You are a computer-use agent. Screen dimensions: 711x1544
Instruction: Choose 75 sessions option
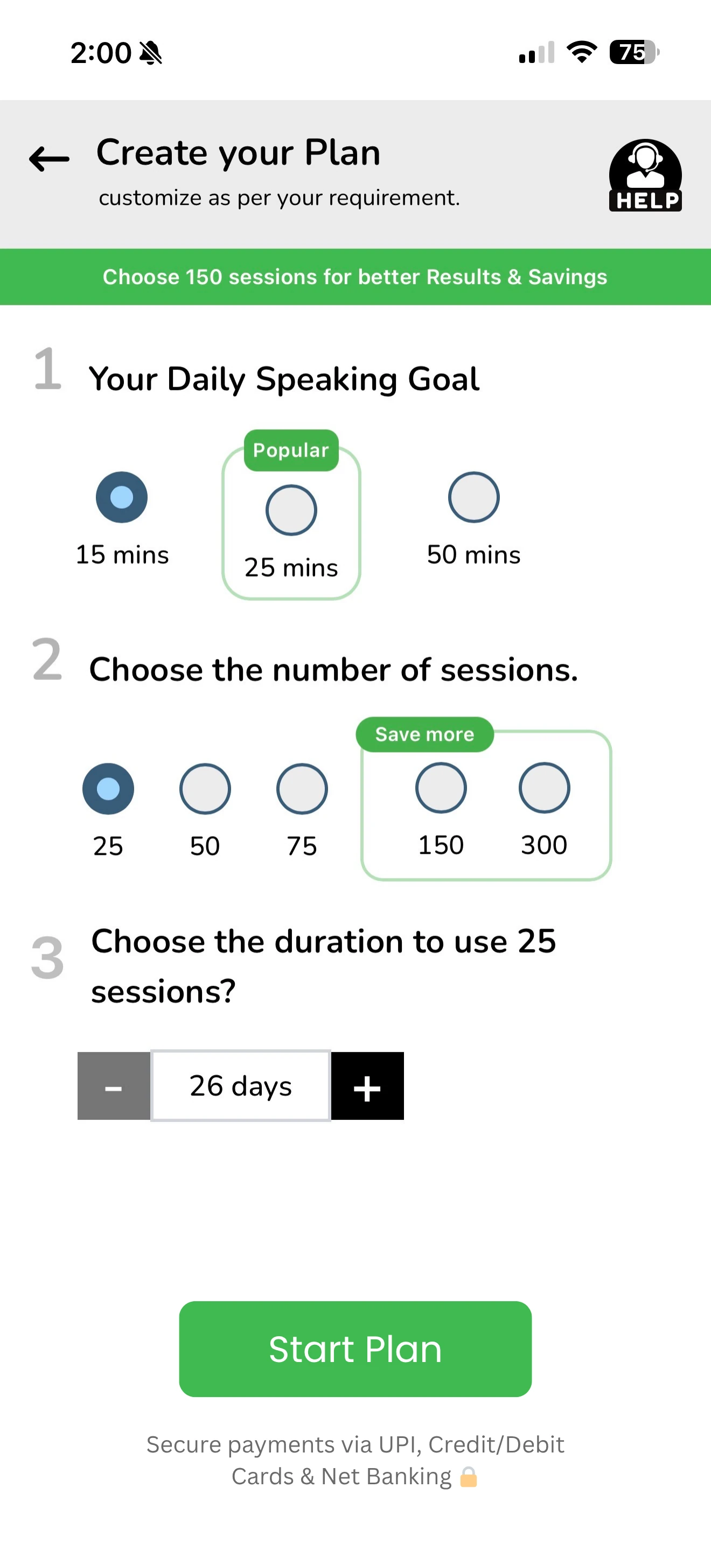pos(302,789)
